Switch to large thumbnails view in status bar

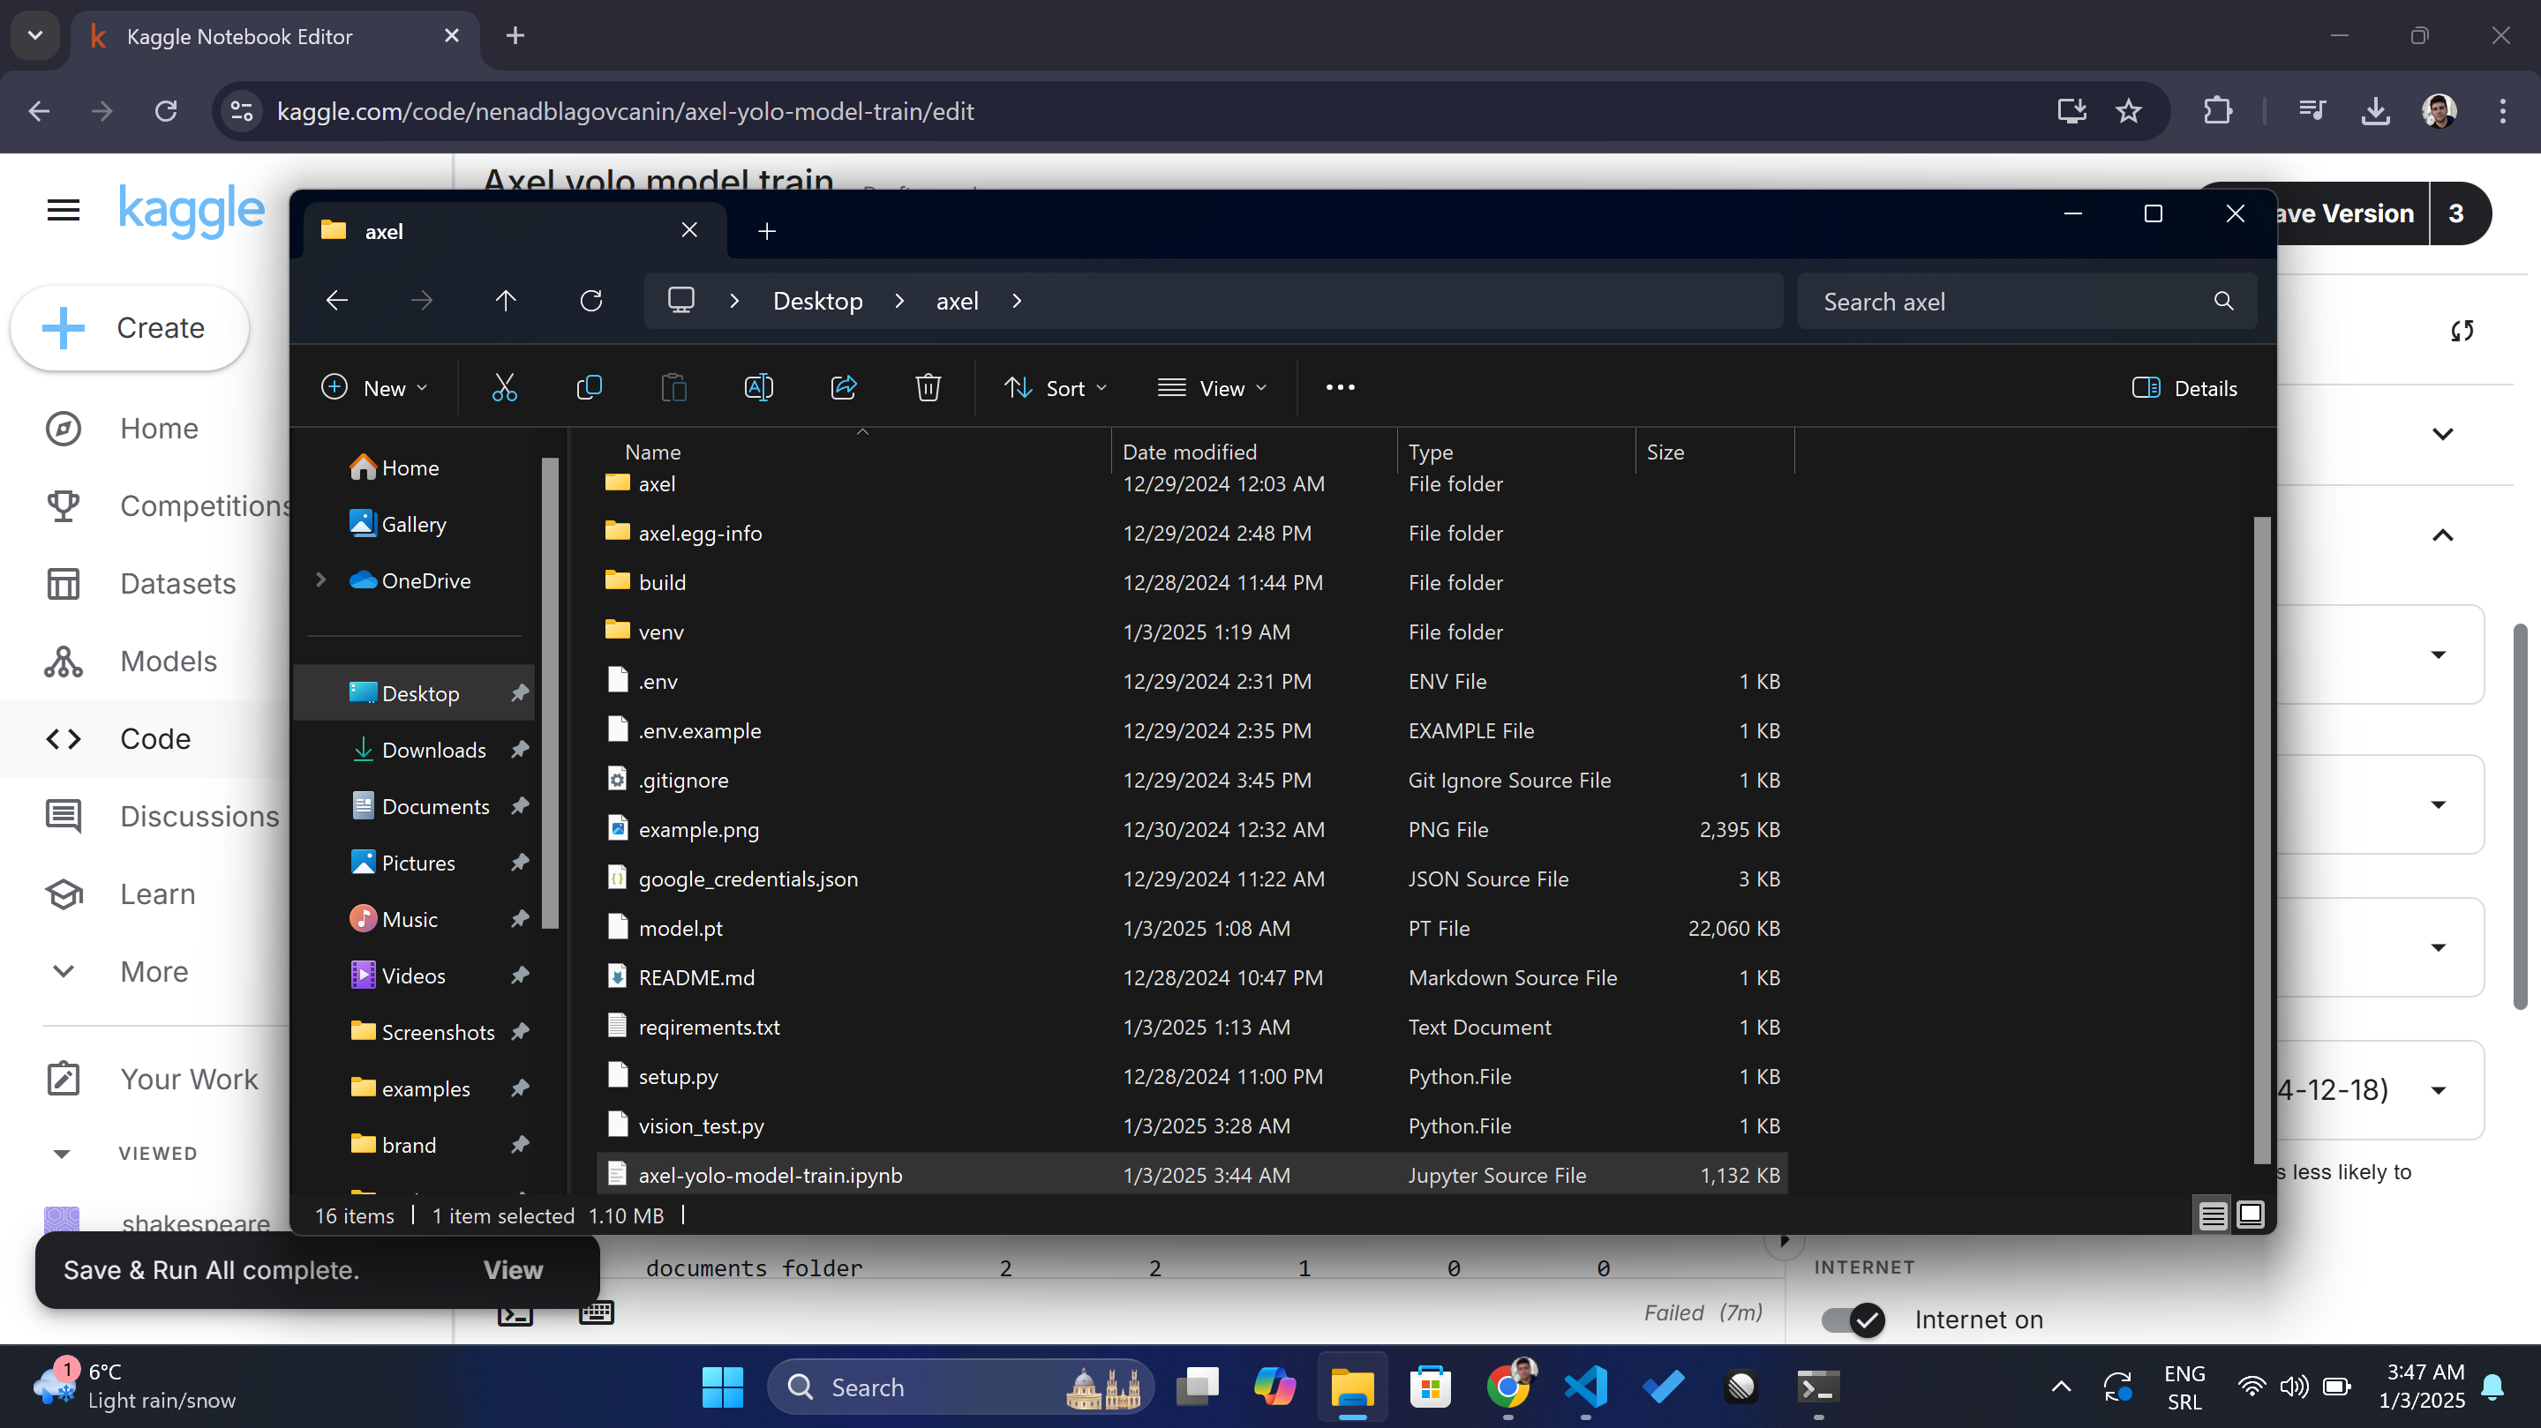click(x=2250, y=1215)
